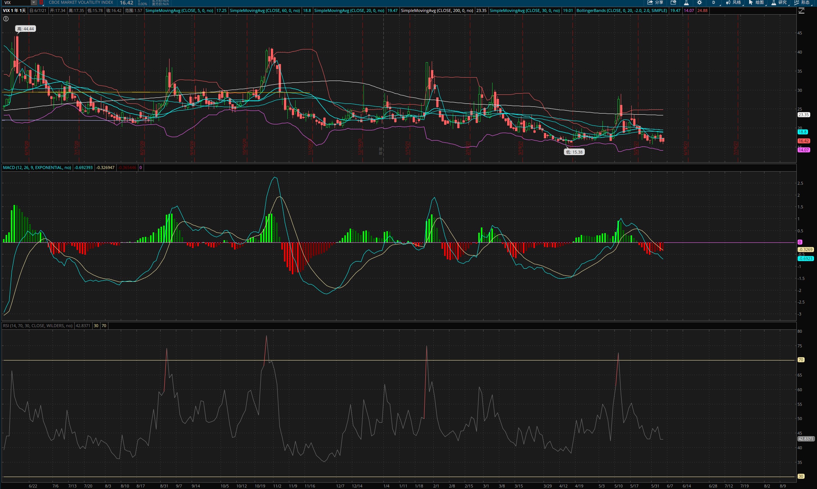This screenshot has height=489, width=817.
Task: Click the SimpleMovingAvg 200 label
Action: coord(437,10)
